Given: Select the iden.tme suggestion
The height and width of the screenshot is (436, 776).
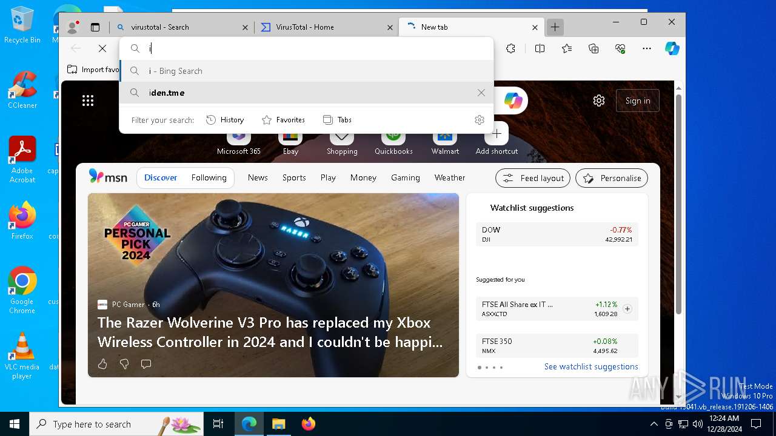Looking at the screenshot, I should coord(307,93).
